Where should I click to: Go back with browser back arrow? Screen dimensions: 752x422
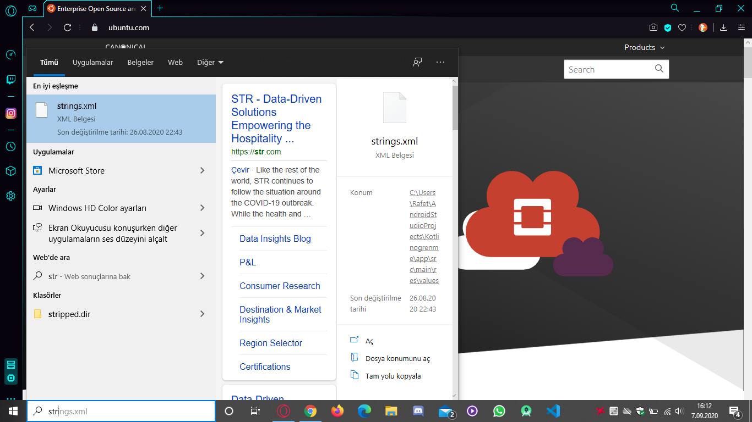[x=32, y=27]
